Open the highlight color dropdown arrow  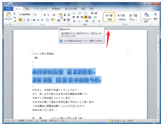click(x=55, y=20)
